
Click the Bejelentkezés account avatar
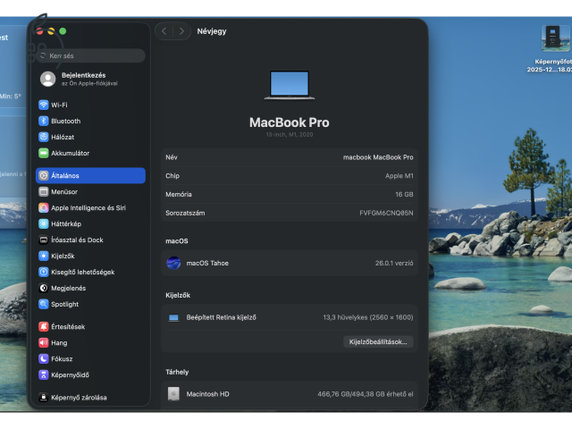47,79
